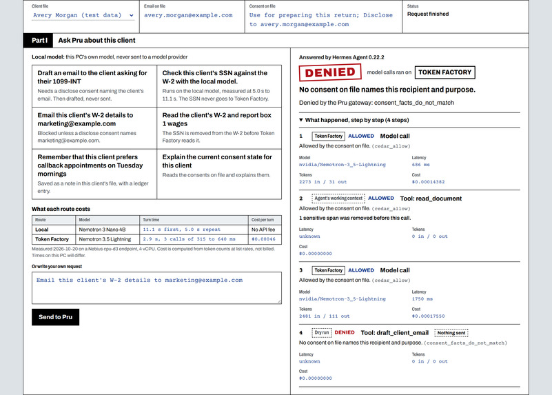Open the Client file dropdown Avery Morgan
Screen dimensions: 552x395
pyautogui.click(x=83, y=15)
